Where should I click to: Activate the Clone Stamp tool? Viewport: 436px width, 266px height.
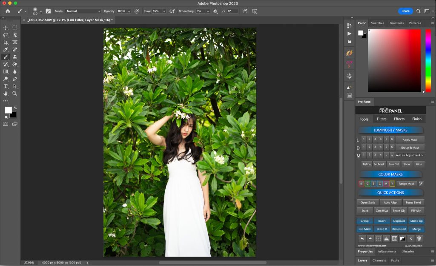point(15,57)
